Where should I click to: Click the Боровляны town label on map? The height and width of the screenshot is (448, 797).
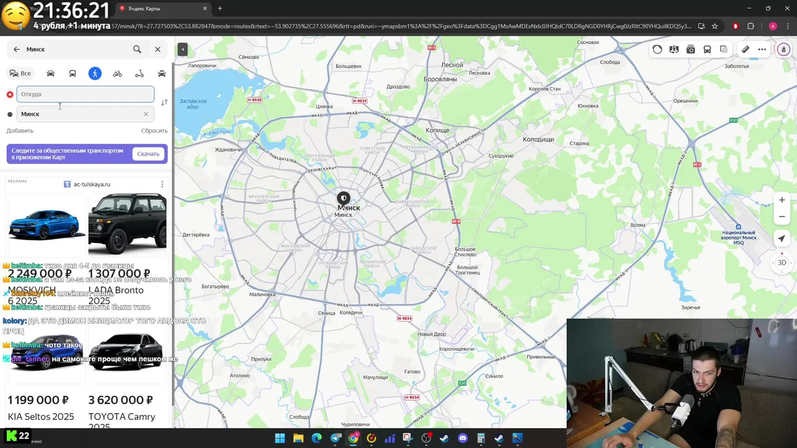point(440,80)
